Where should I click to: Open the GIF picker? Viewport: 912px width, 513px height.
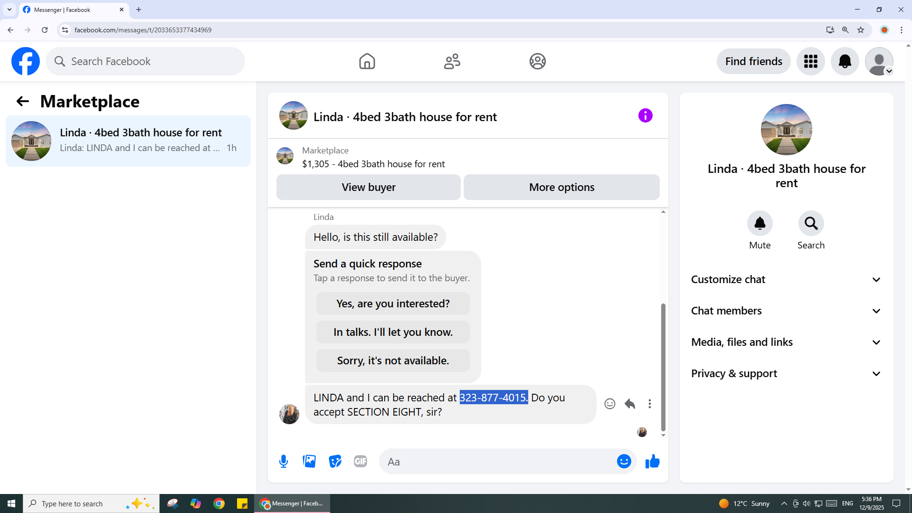point(361,461)
